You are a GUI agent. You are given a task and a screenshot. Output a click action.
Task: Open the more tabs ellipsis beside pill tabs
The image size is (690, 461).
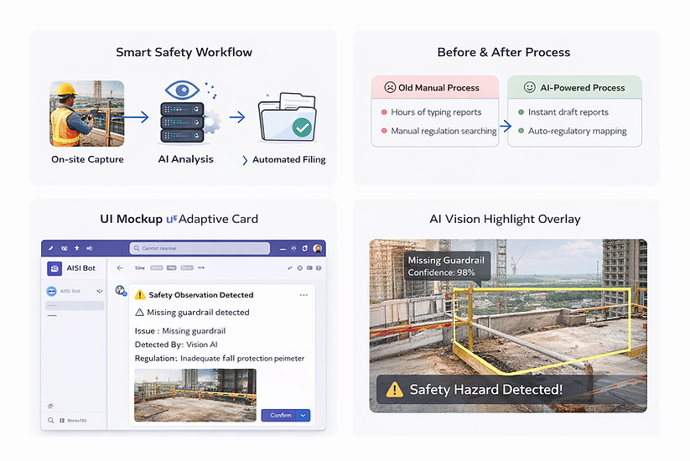point(201,267)
